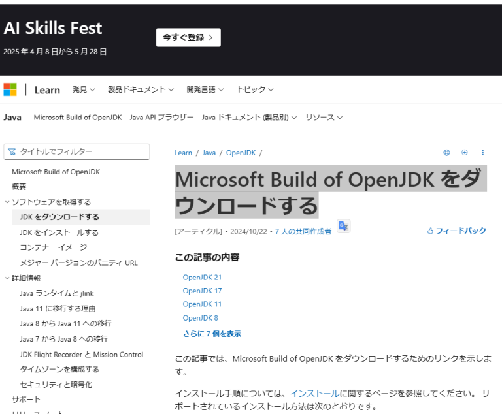Click the タイトルでフィルター input field
Viewport: 502px width, 414px height.
(x=76, y=151)
